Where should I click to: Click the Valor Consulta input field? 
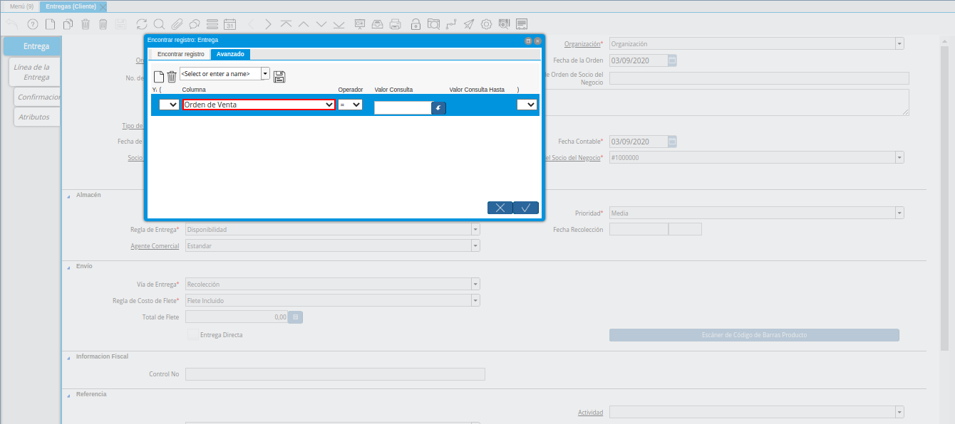click(403, 108)
